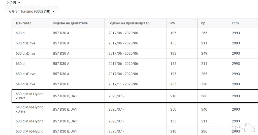The height and width of the screenshot is (135, 258).
Task: Click the "Кодове на двигателя" column header
Action: tap(70, 23)
